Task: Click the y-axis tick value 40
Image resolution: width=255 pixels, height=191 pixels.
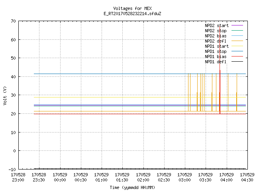Action: (13, 77)
